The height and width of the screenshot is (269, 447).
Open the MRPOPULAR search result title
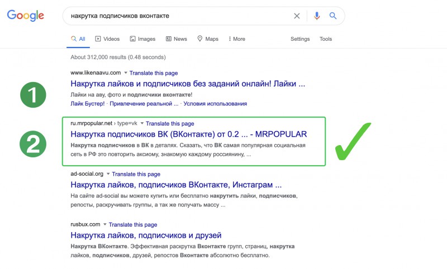(189, 134)
